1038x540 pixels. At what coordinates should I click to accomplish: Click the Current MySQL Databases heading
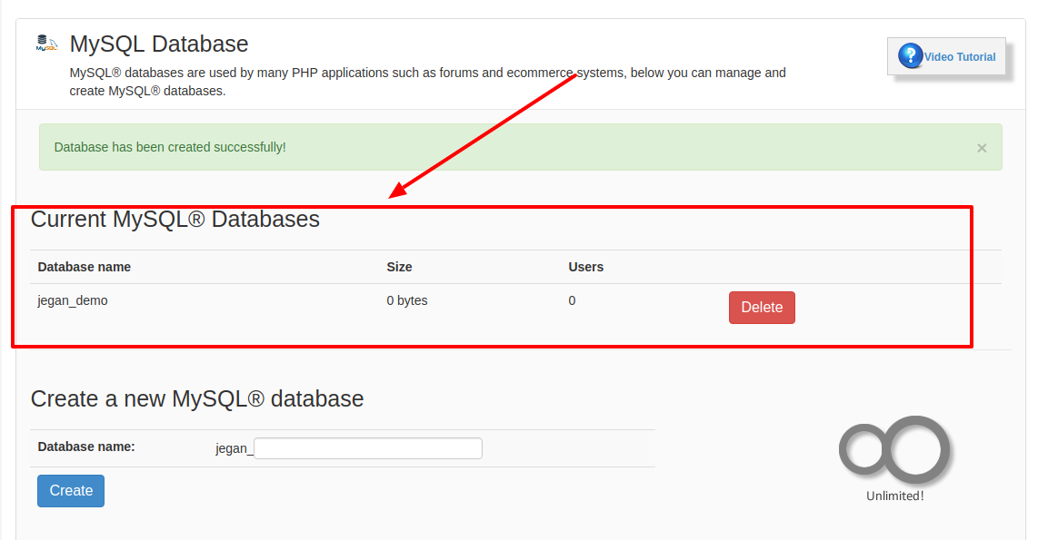pyautogui.click(x=175, y=220)
